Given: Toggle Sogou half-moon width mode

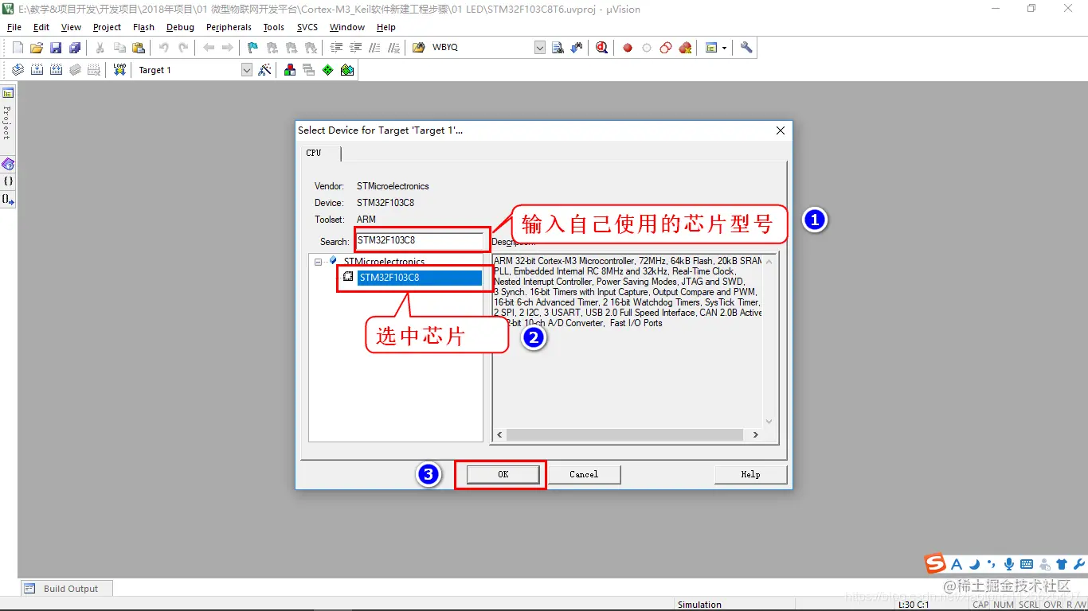Looking at the screenshot, I should click(x=974, y=564).
